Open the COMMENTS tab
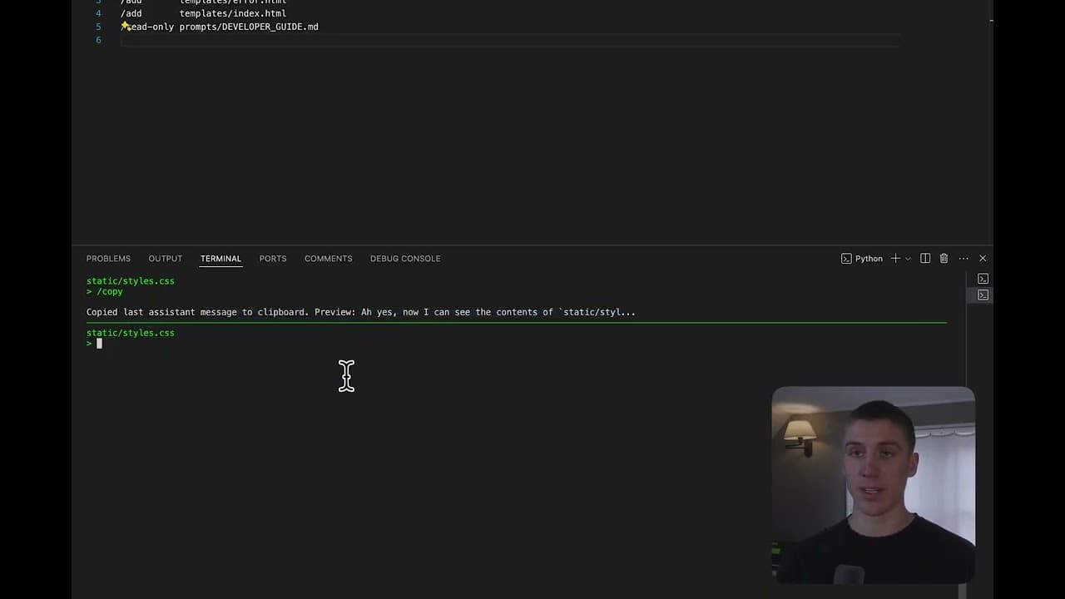This screenshot has width=1065, height=599. [328, 259]
